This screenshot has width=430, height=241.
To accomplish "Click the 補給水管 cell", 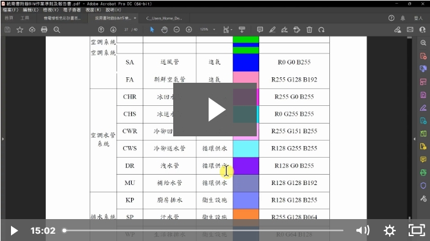I will click(x=170, y=183).
